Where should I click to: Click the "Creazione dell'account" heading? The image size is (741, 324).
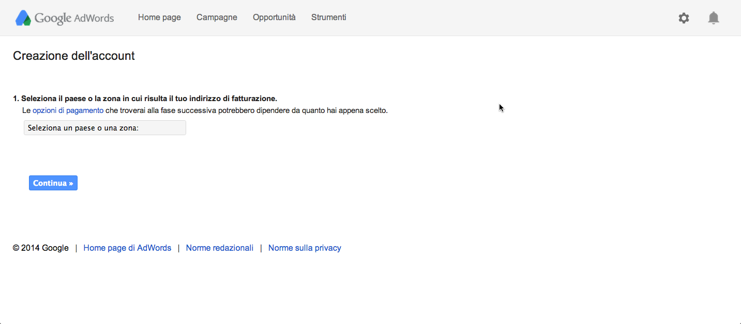coord(74,56)
